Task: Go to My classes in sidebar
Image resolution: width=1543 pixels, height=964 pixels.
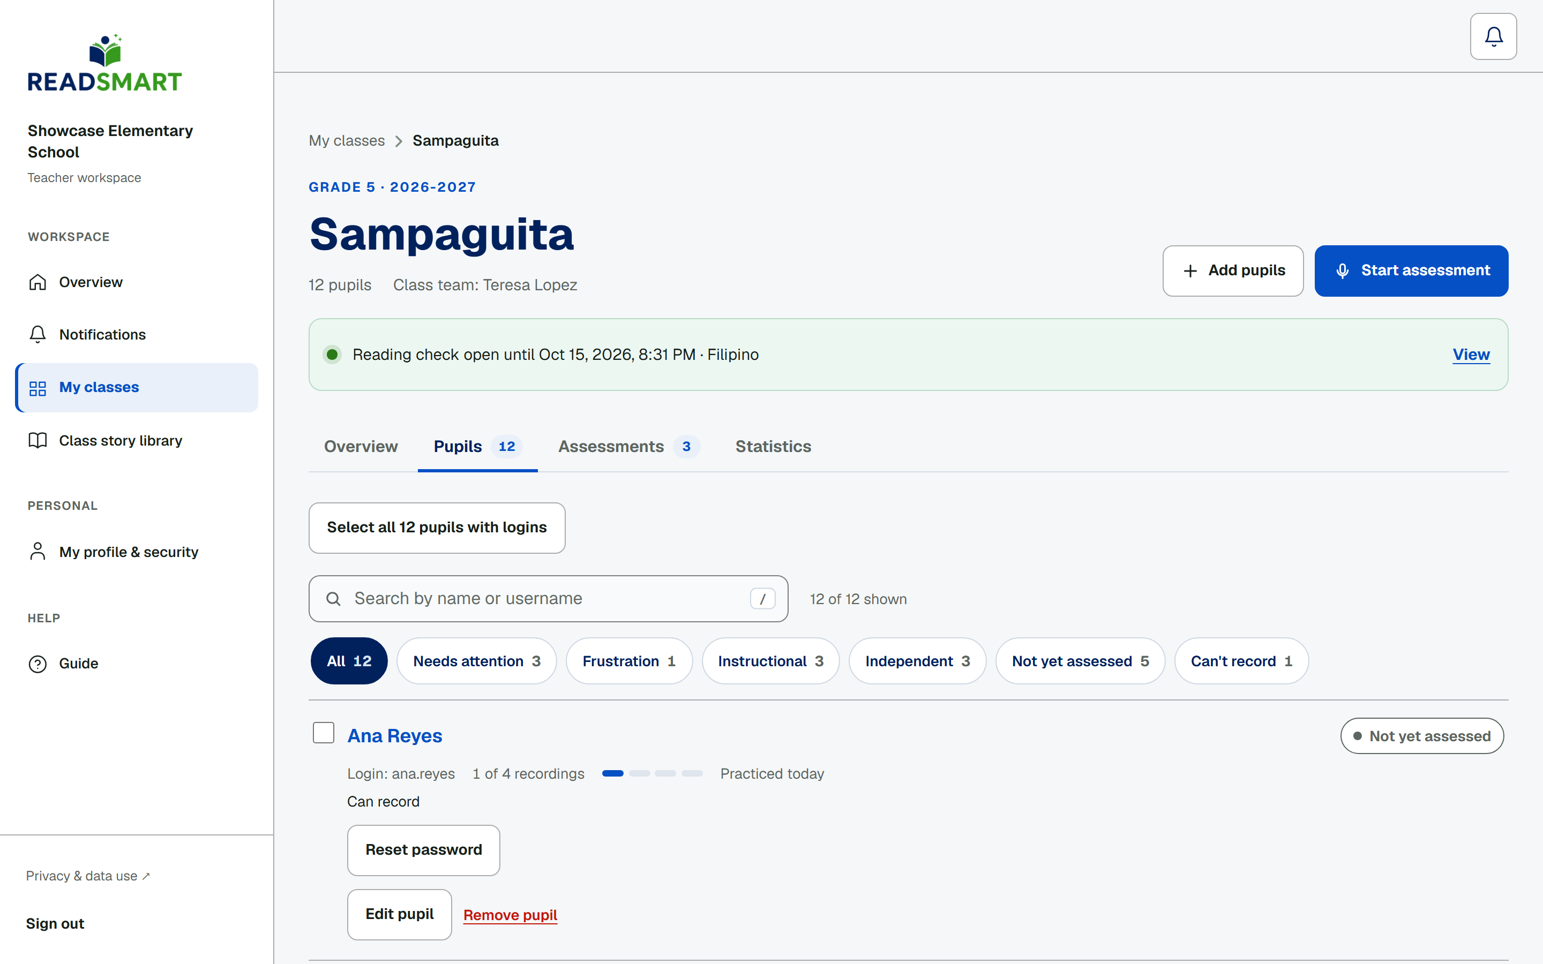Action: (x=137, y=388)
